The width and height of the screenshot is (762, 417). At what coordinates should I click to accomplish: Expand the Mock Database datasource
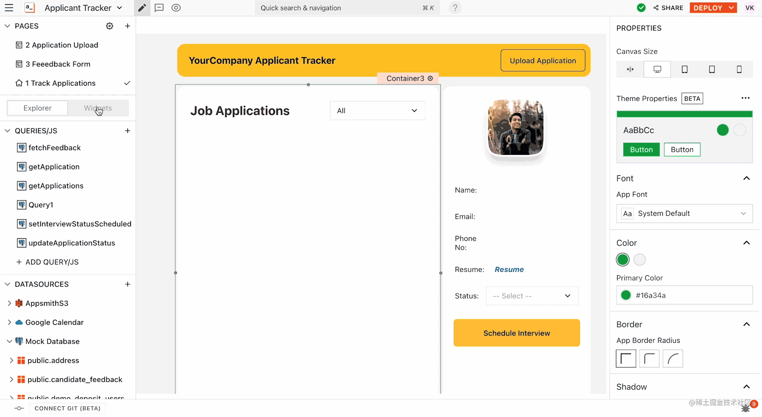9,341
